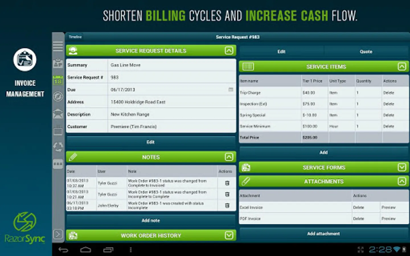The width and height of the screenshot is (410, 256).
Task: Tap the Work Order History header icon
Action: click(x=73, y=235)
